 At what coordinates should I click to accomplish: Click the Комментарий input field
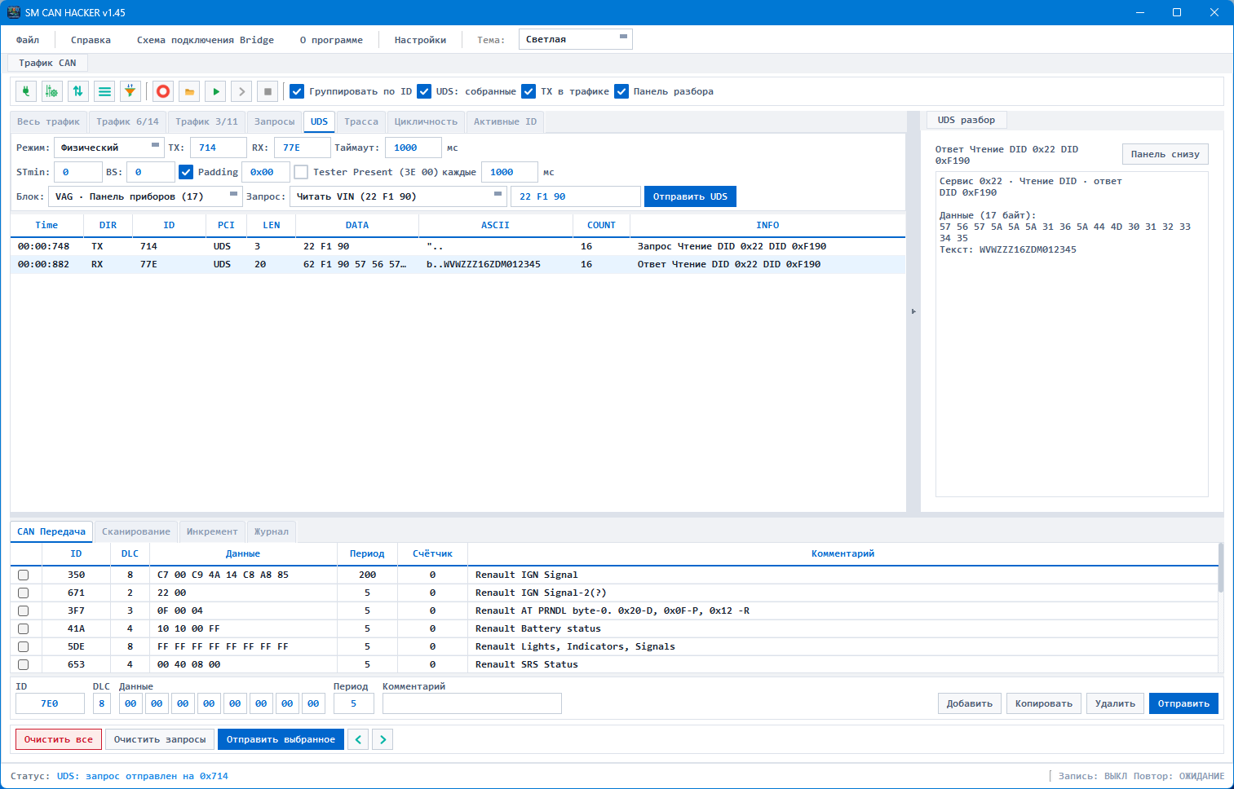(472, 703)
